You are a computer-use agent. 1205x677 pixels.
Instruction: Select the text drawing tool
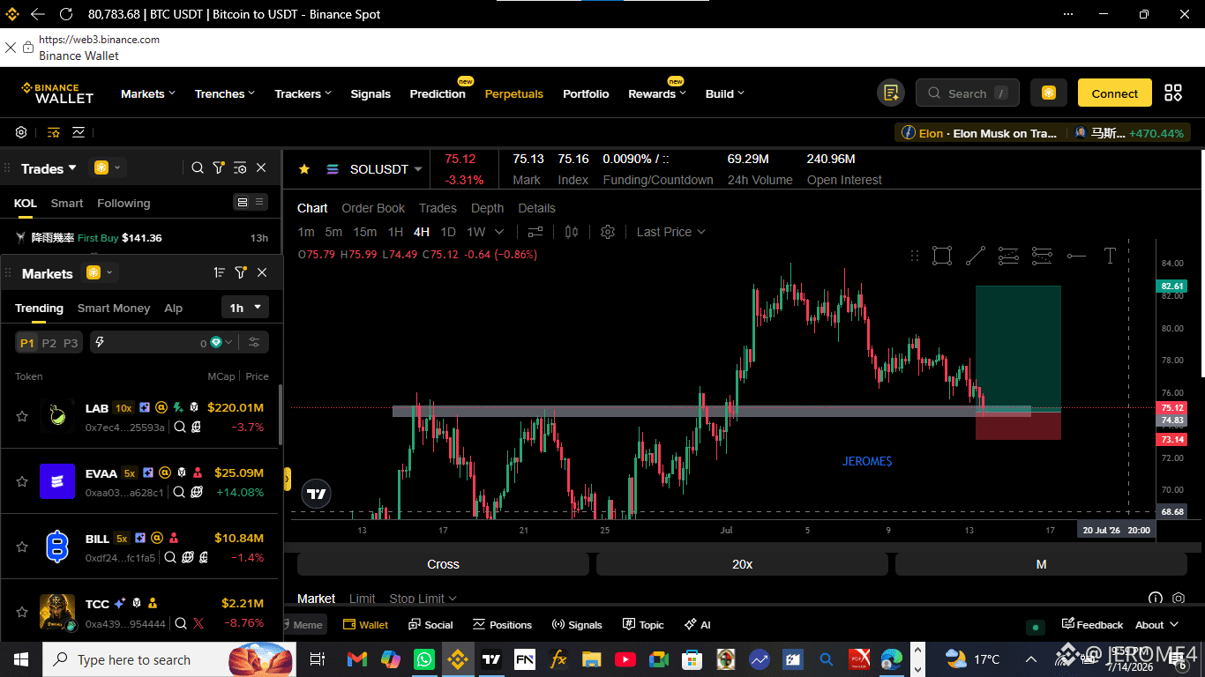(x=1110, y=256)
